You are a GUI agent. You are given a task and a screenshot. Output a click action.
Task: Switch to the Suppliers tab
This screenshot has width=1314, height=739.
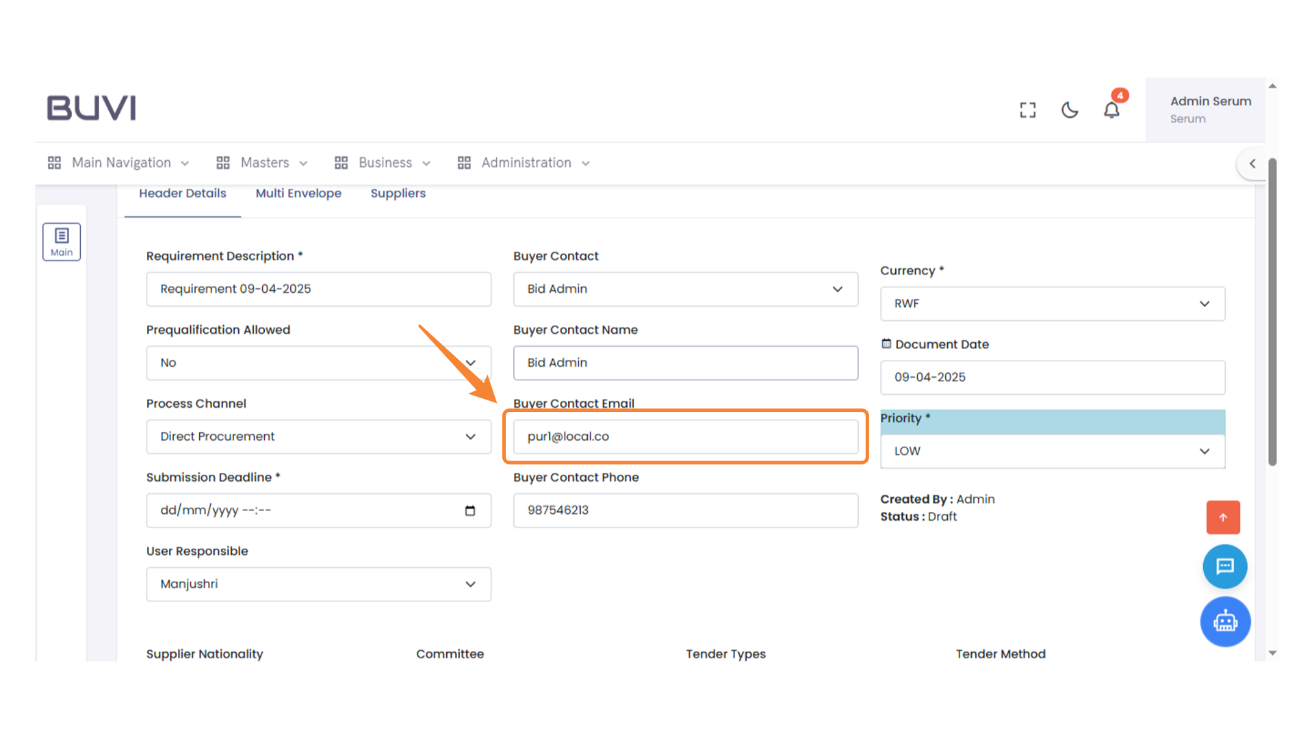[398, 194]
